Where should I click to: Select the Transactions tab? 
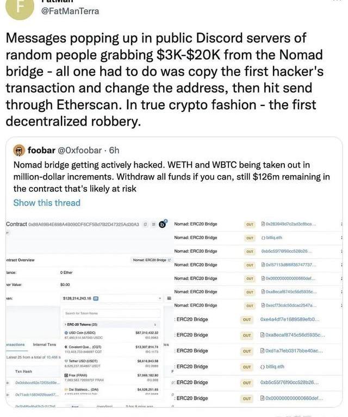tap(15, 344)
